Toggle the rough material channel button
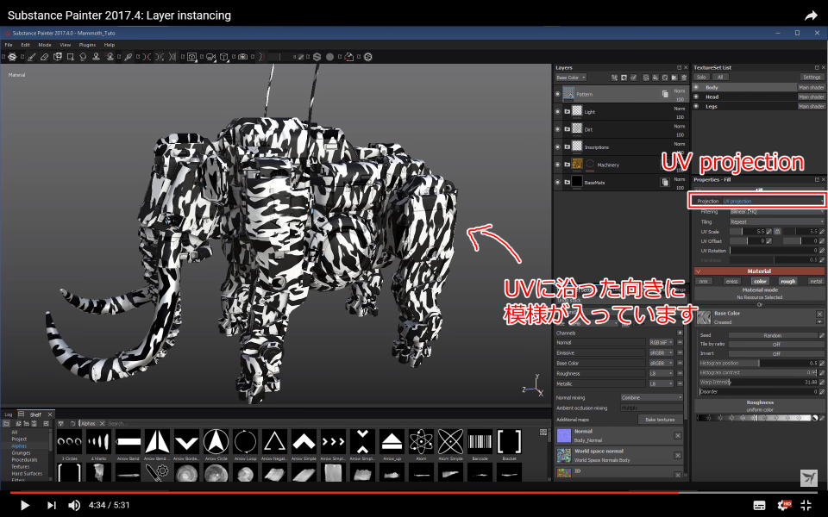828x517 pixels. [787, 281]
